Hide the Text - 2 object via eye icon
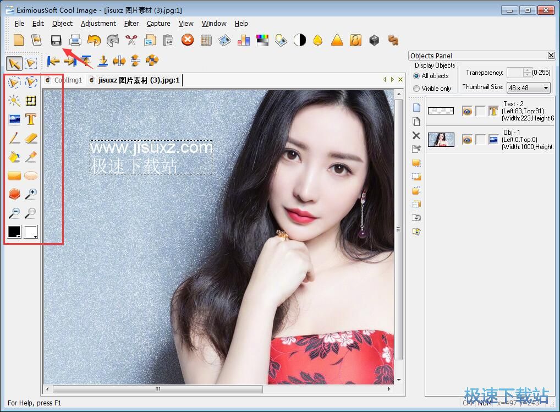This screenshot has width=560, height=412. (467, 111)
